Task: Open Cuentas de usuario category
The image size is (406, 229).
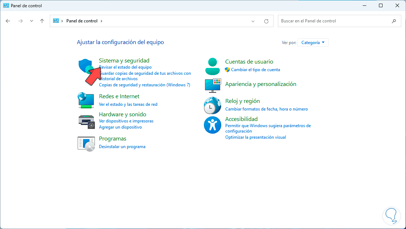Action: (249, 62)
